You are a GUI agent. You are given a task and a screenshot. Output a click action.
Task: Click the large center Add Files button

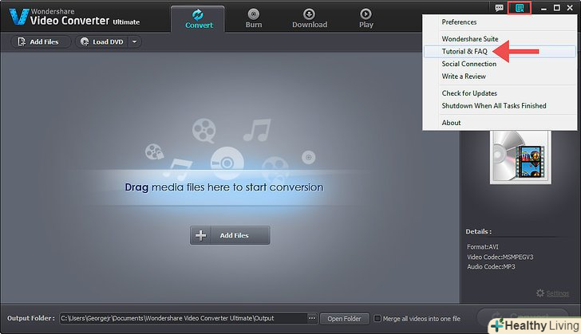pos(230,235)
